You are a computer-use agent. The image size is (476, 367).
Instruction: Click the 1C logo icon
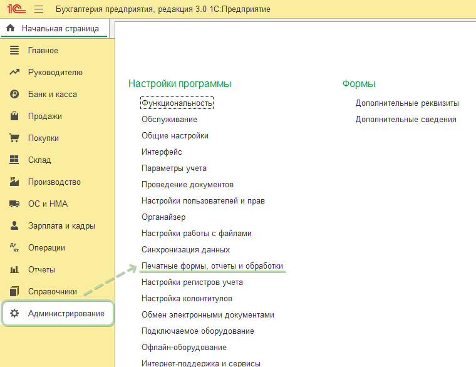[16, 9]
